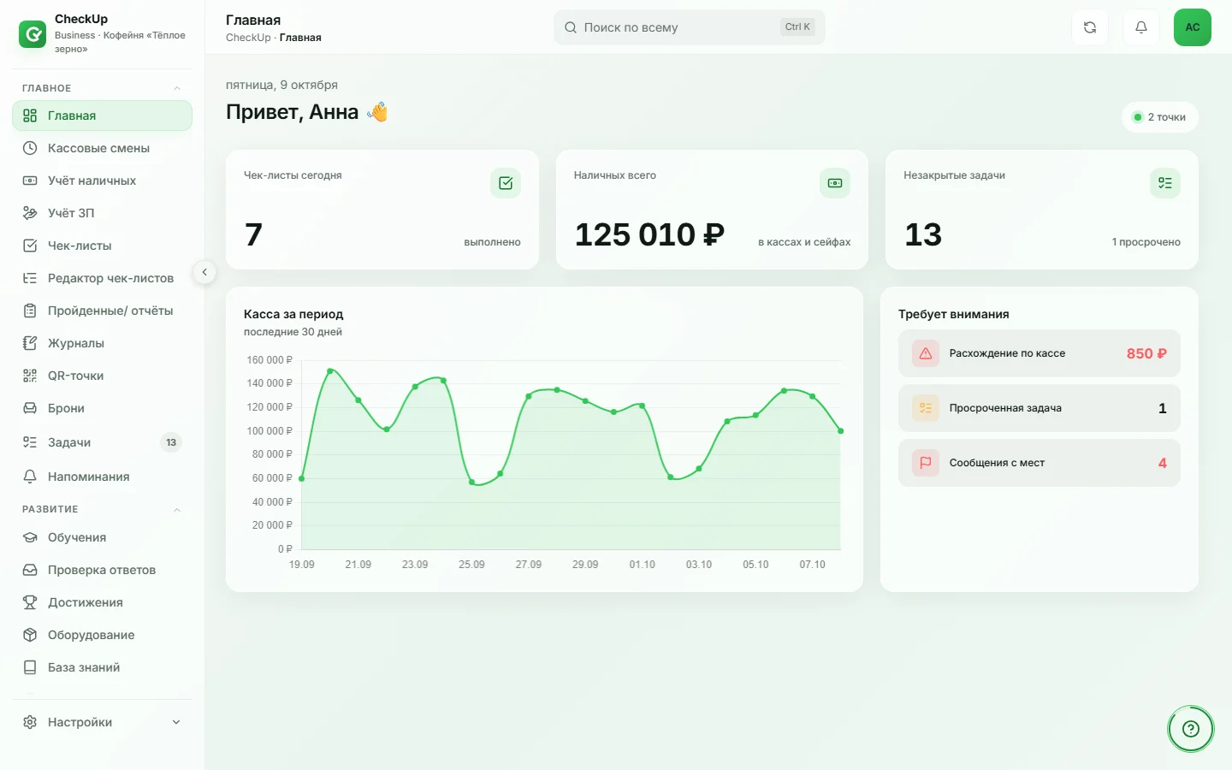
Task: Collapse the РАЗВИТИЕ section
Action: pyautogui.click(x=177, y=509)
